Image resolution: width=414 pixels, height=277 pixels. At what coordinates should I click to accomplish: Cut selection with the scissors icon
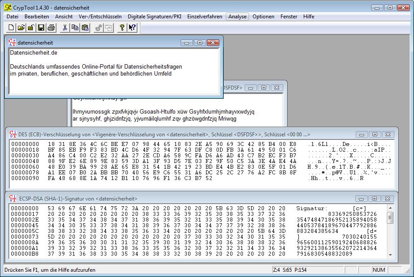tap(65, 28)
